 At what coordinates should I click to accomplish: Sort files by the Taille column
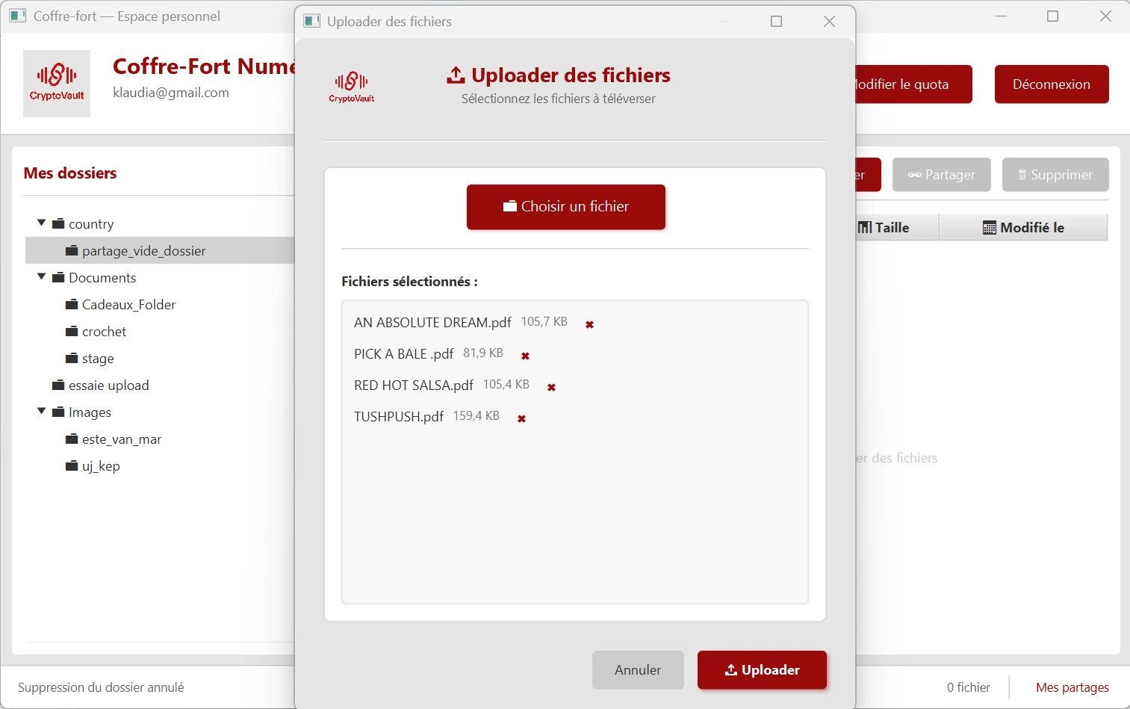click(x=893, y=227)
